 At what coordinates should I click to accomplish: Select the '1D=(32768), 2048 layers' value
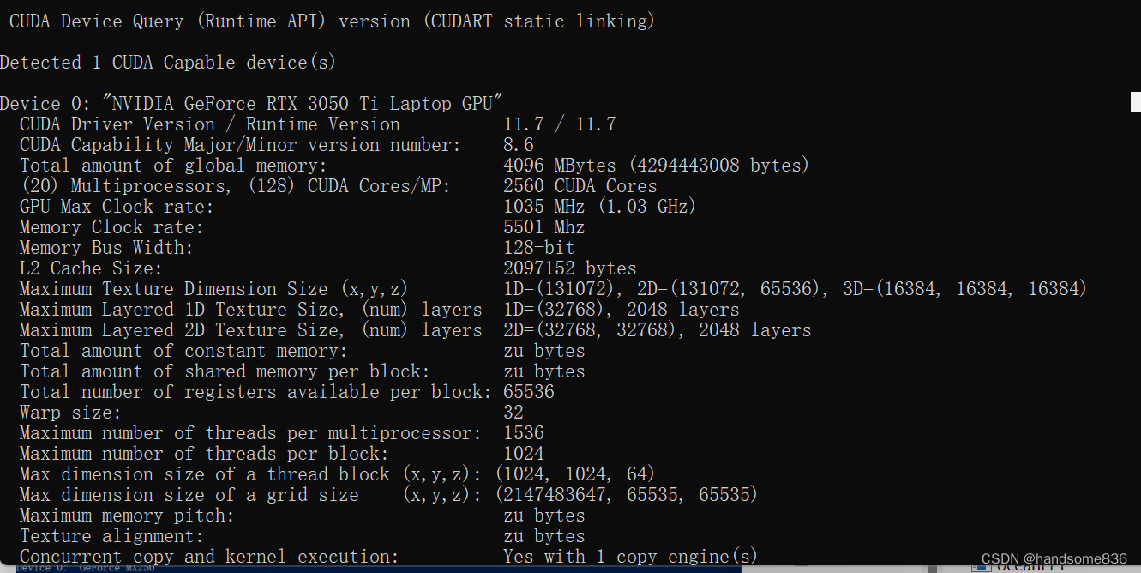tap(622, 310)
